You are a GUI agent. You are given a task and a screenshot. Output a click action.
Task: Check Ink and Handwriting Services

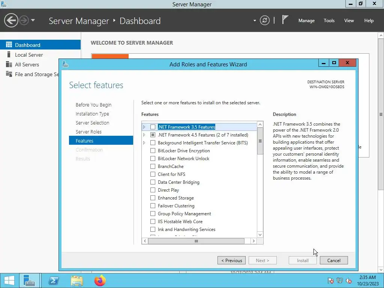pos(153,229)
